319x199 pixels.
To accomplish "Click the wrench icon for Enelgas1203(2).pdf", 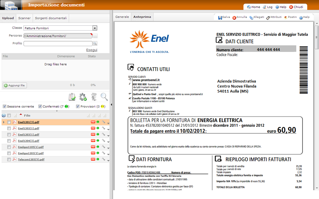I will click(x=104, y=153).
